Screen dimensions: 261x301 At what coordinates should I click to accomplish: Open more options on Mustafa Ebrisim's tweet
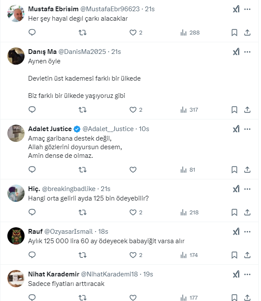coord(247,9)
